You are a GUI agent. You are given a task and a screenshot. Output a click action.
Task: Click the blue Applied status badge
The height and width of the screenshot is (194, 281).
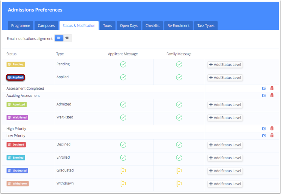[x=15, y=78]
